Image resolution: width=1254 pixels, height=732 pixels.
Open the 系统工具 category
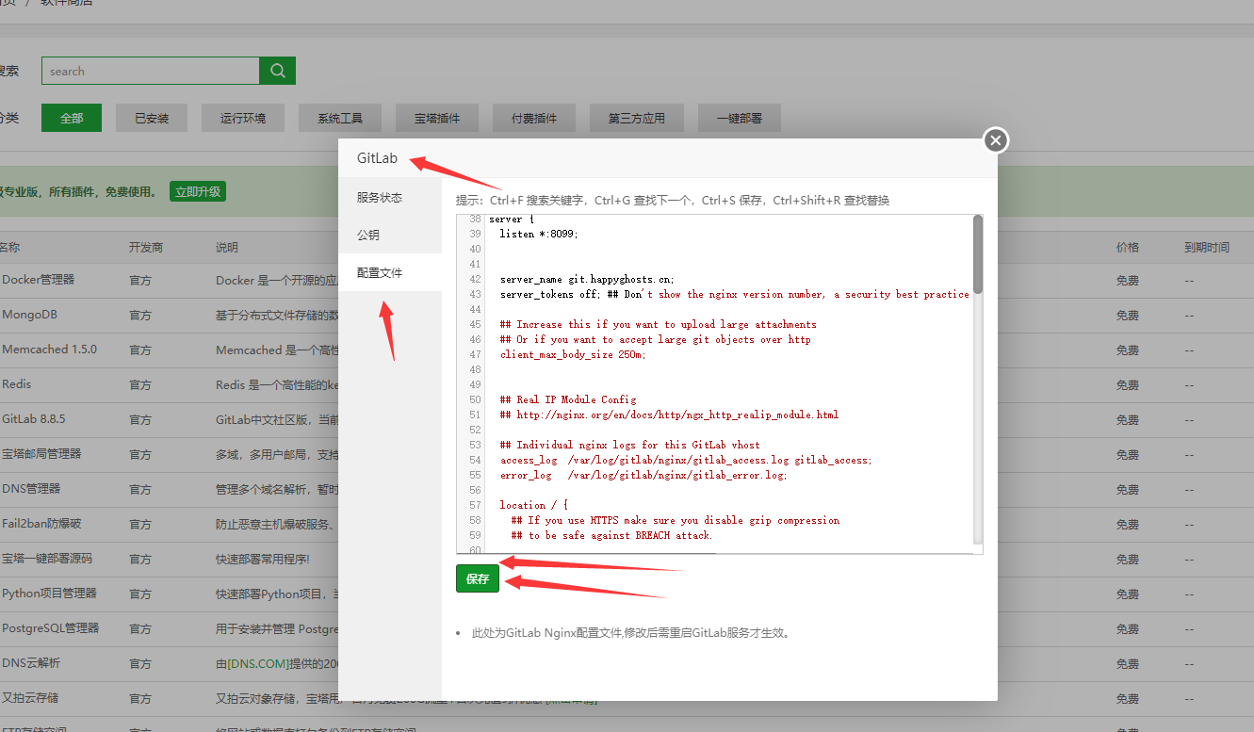339,118
